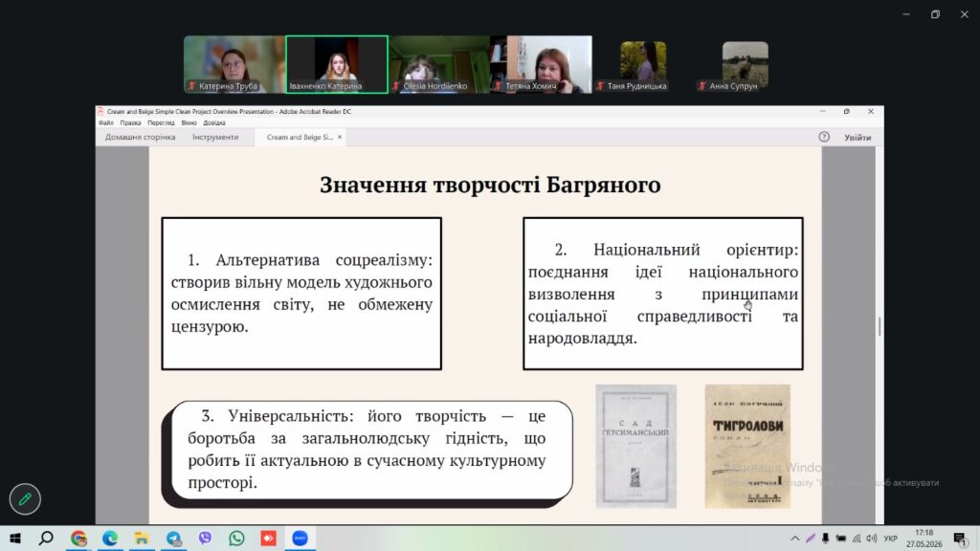Screen dimensions: 980x551
Task: Click the Zoom annotate pencil icon
Action: [x=25, y=498]
